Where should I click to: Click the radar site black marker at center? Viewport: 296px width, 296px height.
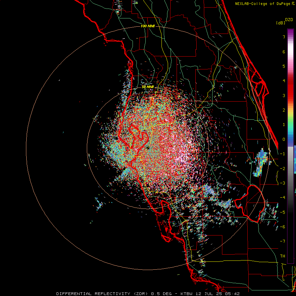tap(148, 147)
